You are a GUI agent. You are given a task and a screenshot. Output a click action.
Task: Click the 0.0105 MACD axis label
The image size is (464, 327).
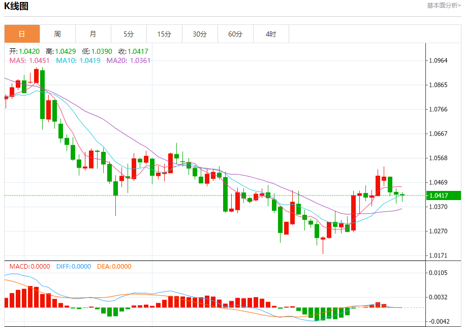pos(438,273)
